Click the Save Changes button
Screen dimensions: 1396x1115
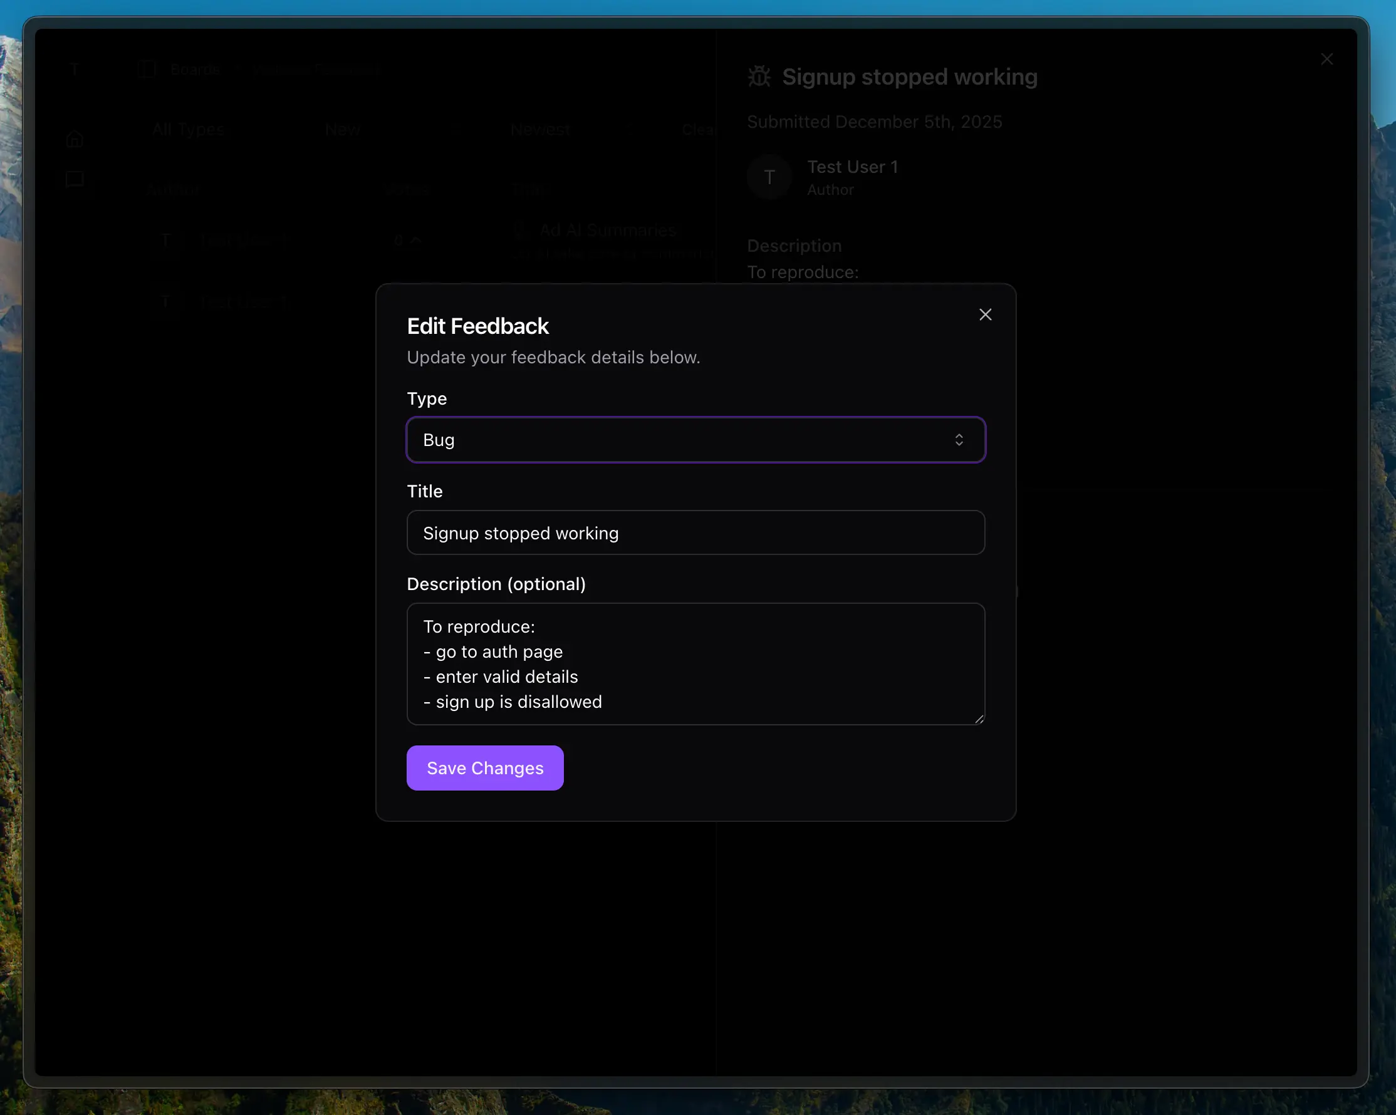(x=485, y=768)
